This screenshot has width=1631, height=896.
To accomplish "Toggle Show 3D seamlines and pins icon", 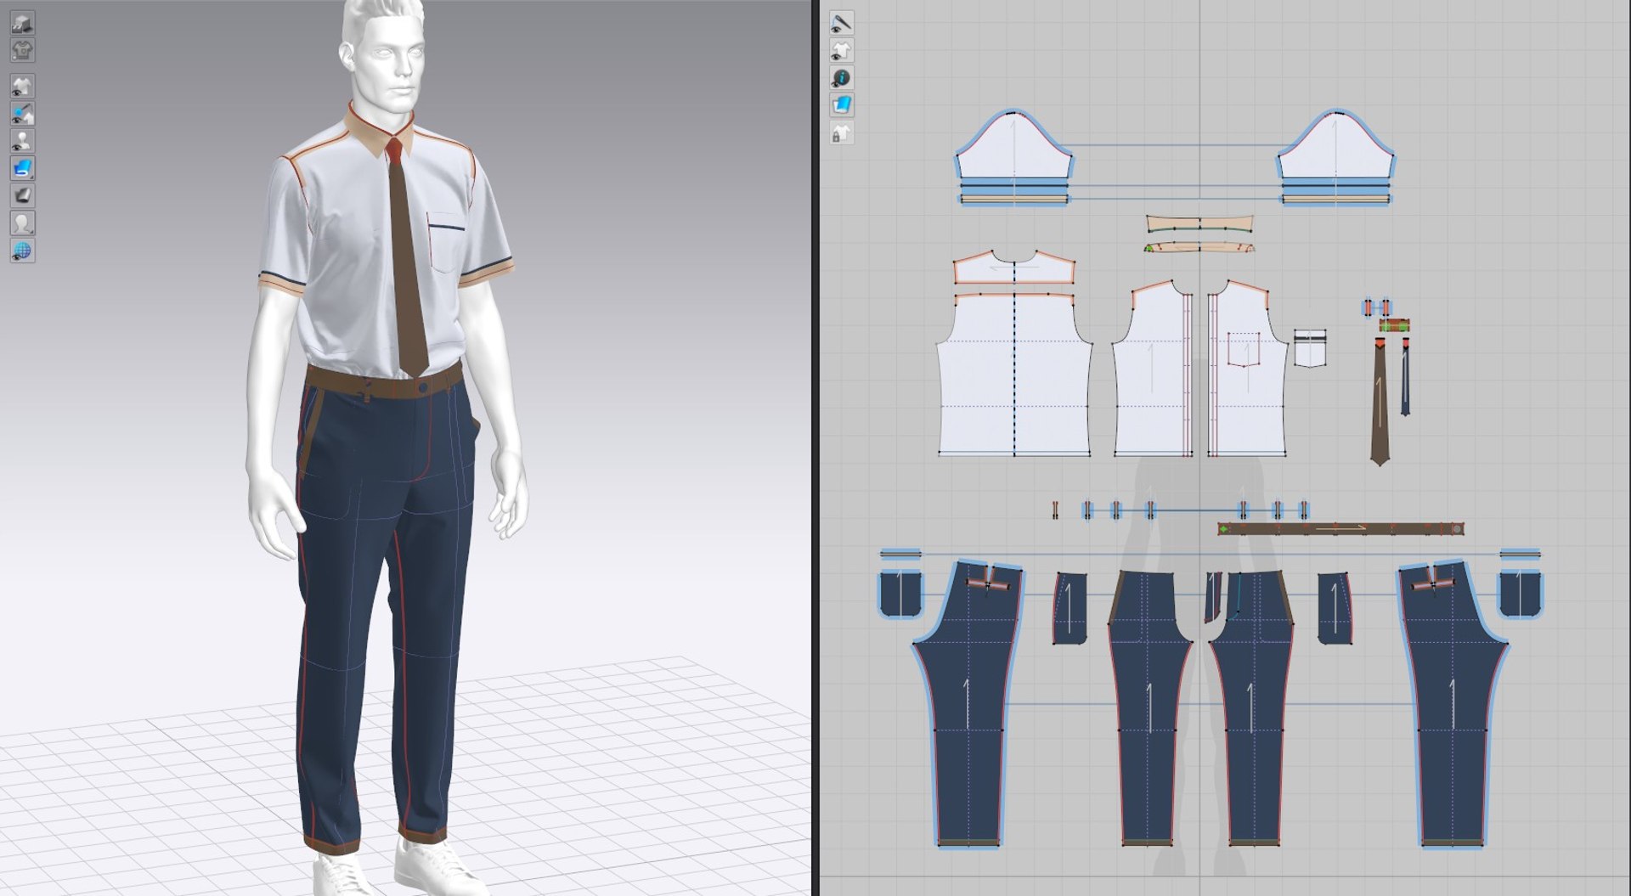I will 22,113.
